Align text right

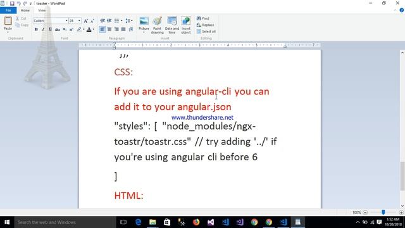116,30
